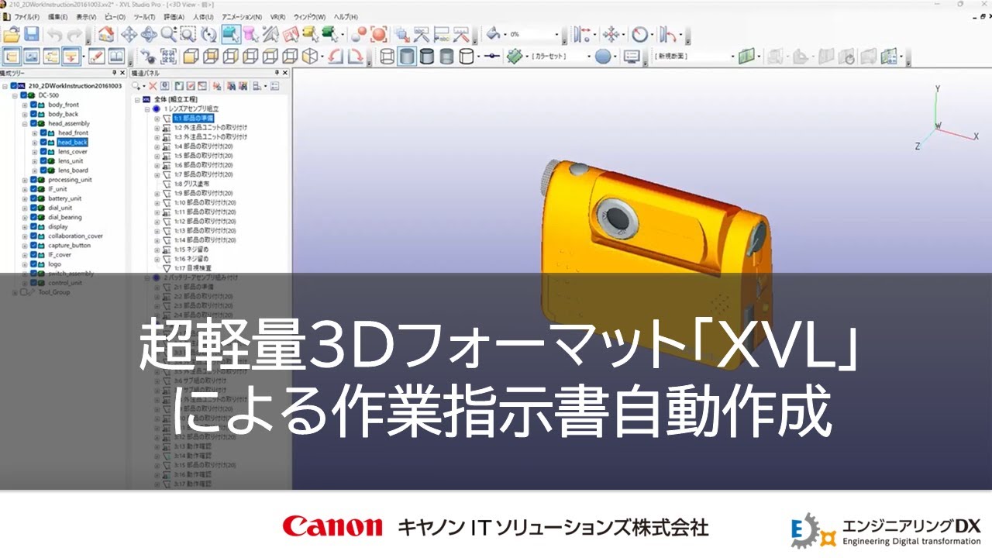Close the 構成ツリー panel

[124, 72]
